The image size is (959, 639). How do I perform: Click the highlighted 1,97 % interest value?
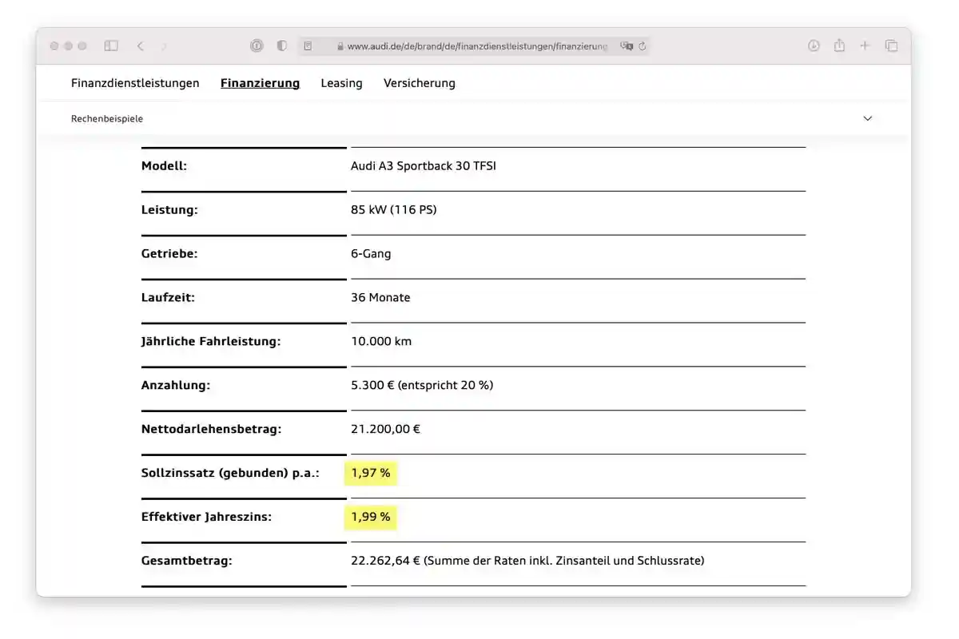pyautogui.click(x=371, y=473)
